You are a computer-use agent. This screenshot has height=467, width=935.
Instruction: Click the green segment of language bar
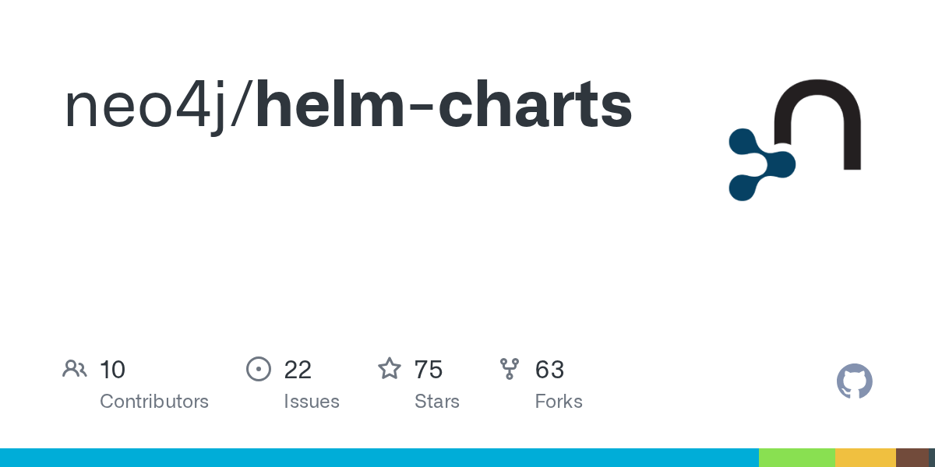pyautogui.click(x=797, y=458)
